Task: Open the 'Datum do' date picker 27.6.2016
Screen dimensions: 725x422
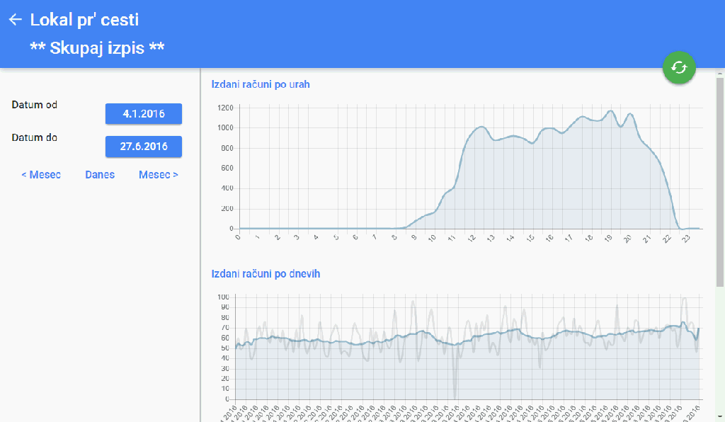Action: click(144, 147)
